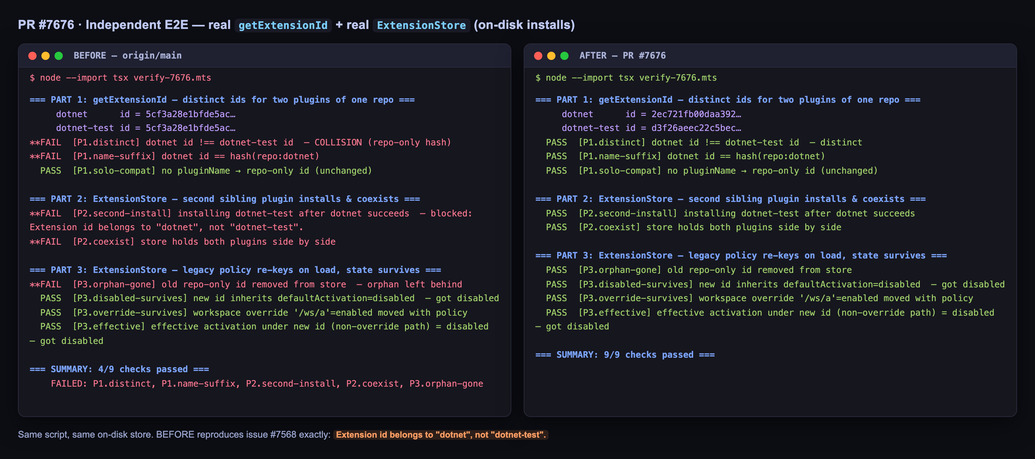Click the BEFORE – origin/main title label
Viewport: 1035px width, 459px height.
[127, 56]
